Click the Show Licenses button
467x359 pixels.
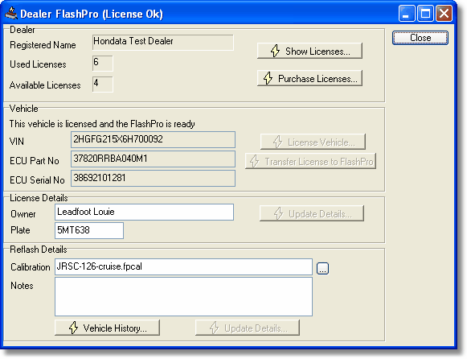309,51
